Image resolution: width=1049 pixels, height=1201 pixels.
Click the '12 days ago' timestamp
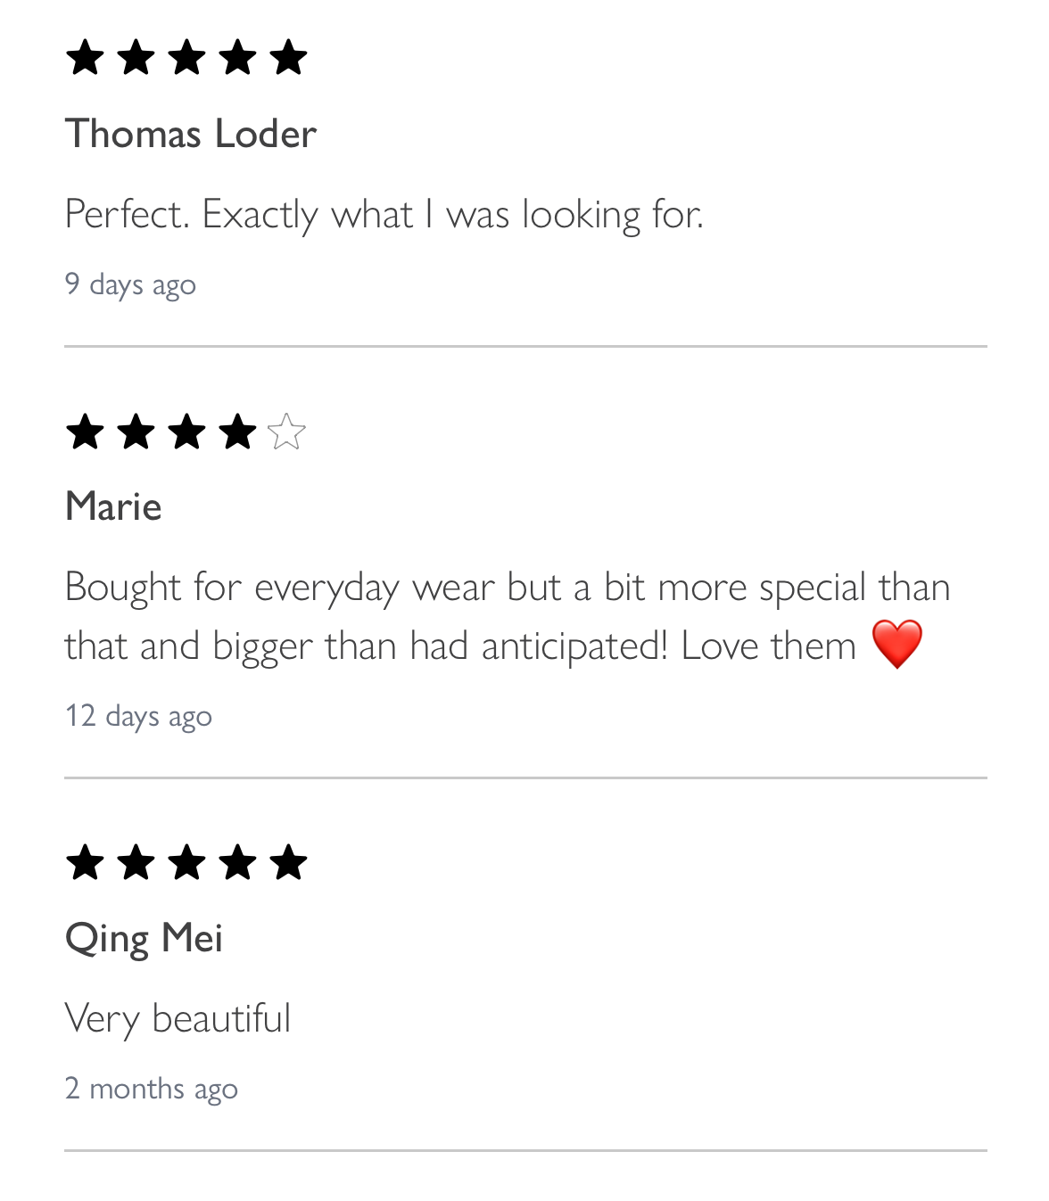coord(138,716)
